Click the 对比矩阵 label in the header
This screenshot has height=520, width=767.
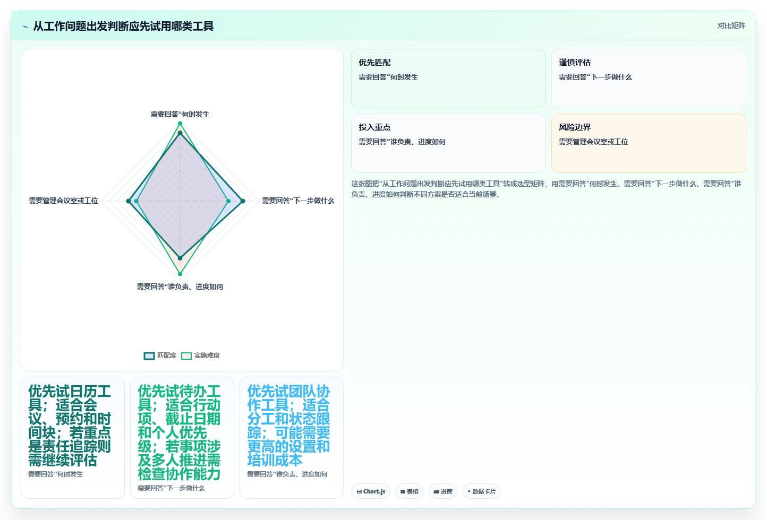pos(731,25)
